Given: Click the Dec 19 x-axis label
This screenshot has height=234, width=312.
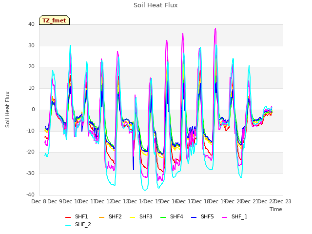Looking at the screenshot, I should click(218, 201).
